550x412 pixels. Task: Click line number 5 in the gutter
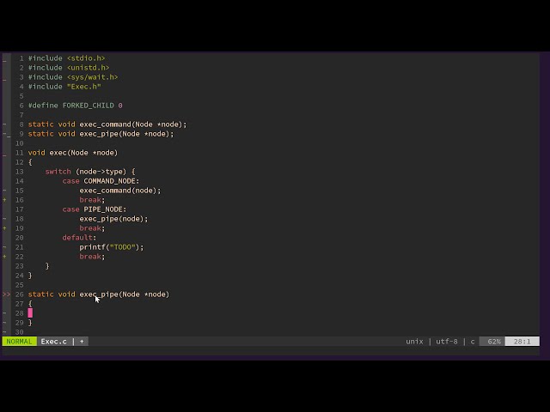point(21,96)
